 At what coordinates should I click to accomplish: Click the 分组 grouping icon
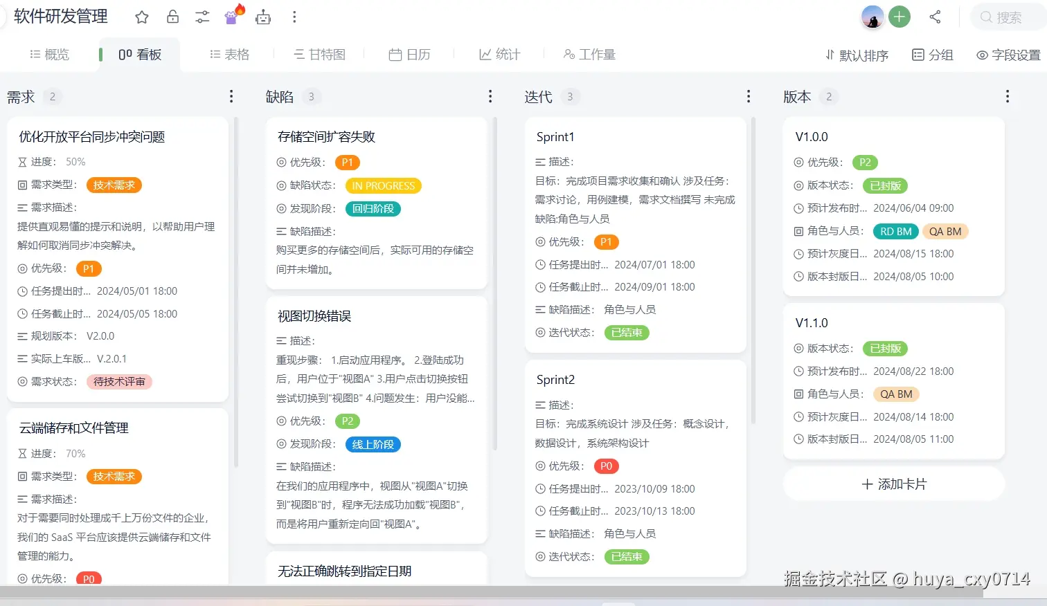(x=932, y=55)
